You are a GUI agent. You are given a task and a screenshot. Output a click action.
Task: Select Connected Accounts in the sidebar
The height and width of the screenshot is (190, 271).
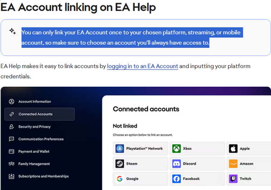40,114
